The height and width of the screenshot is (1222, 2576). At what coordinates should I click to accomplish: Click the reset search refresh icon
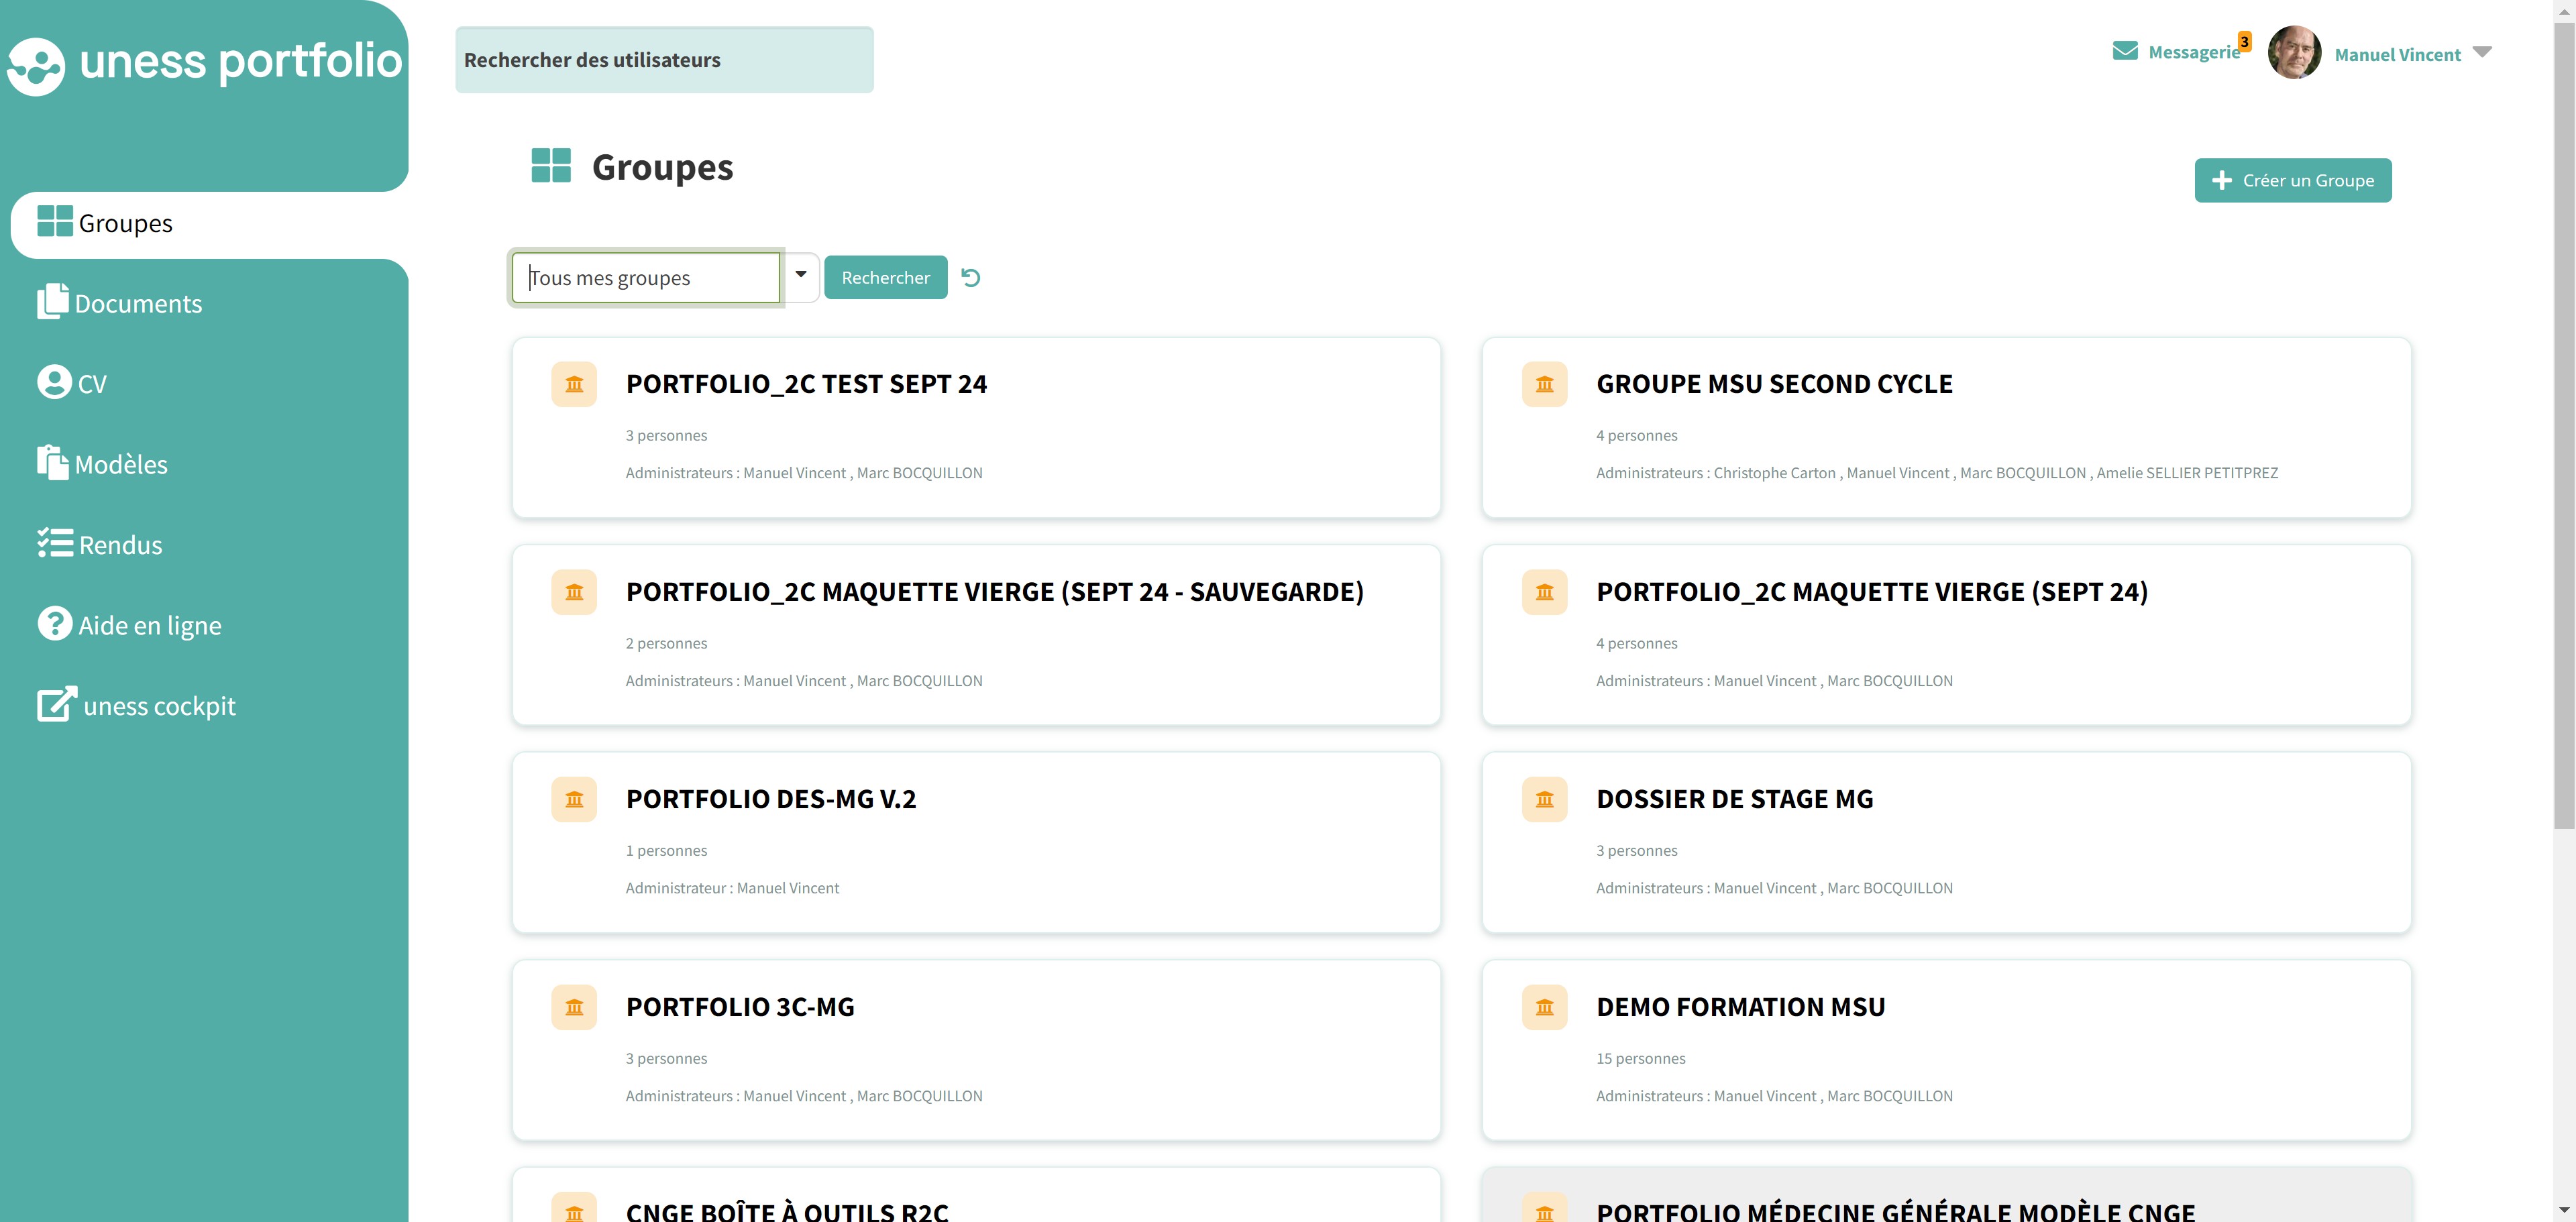[970, 277]
